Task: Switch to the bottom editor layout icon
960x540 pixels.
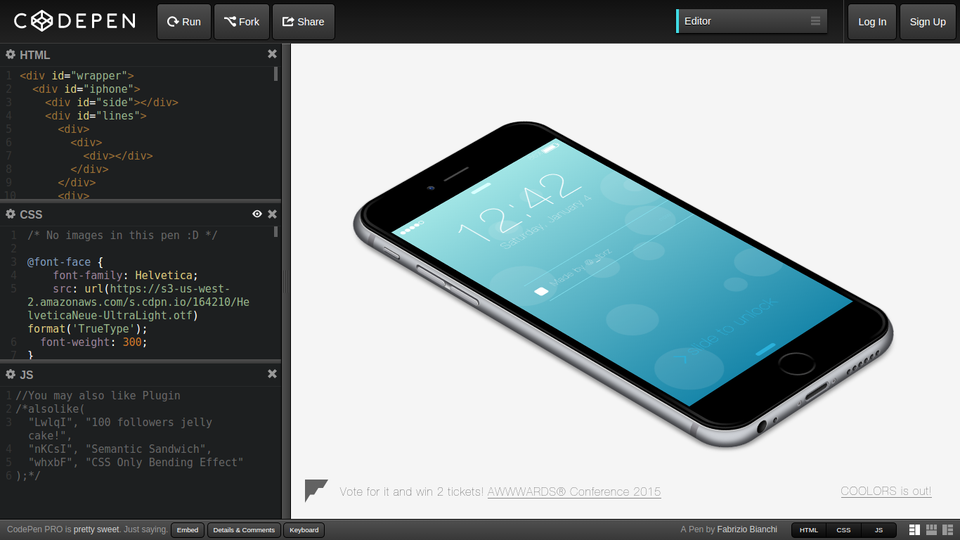Action: 932,529
